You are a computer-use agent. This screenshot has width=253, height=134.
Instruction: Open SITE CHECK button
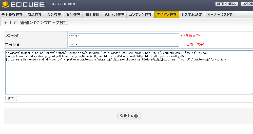tap(227, 4)
